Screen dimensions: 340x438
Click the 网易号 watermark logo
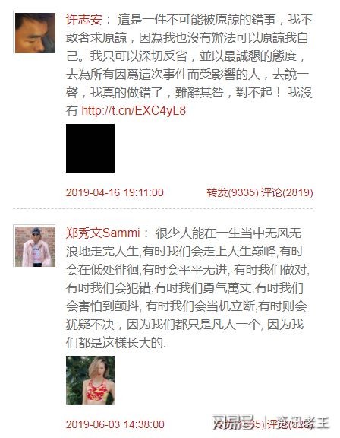coord(234,424)
